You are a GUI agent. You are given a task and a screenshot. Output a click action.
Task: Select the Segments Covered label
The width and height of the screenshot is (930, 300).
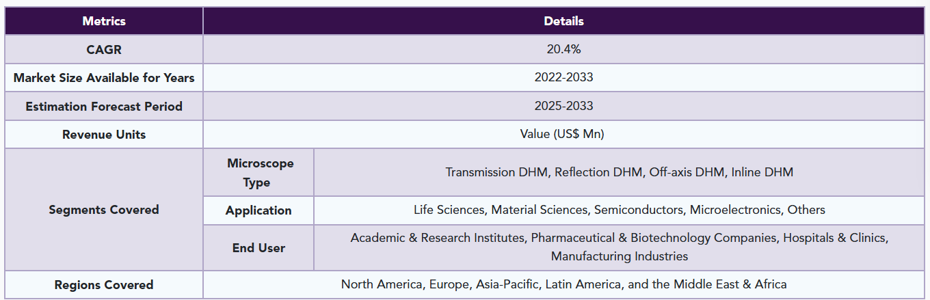pos(104,210)
